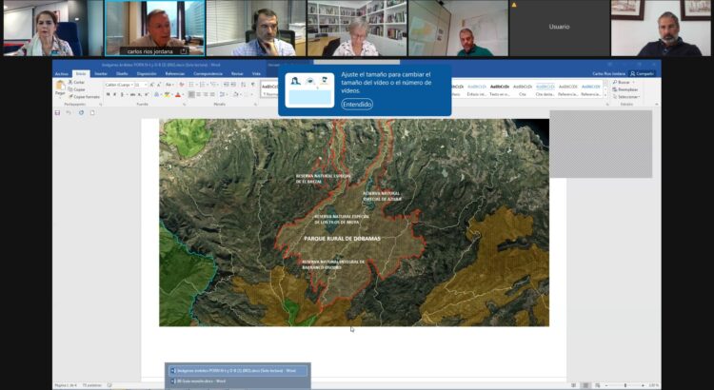Click the Copiar command in Portapapeles
This screenshot has width=714, height=390.
click(77, 89)
